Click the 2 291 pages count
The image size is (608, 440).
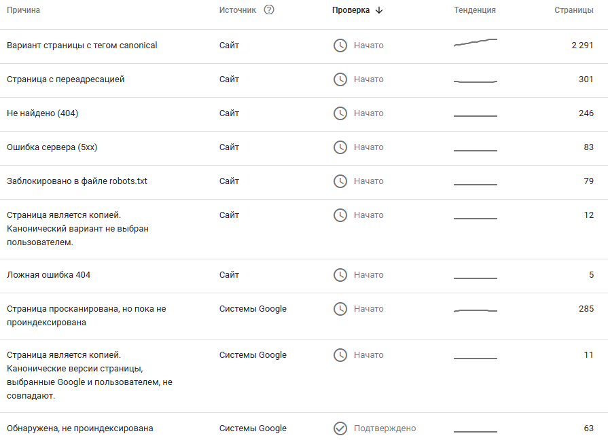pyautogui.click(x=582, y=45)
